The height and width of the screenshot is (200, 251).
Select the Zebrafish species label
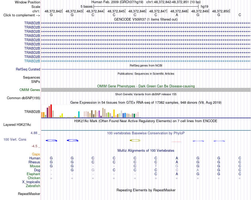[33, 186]
